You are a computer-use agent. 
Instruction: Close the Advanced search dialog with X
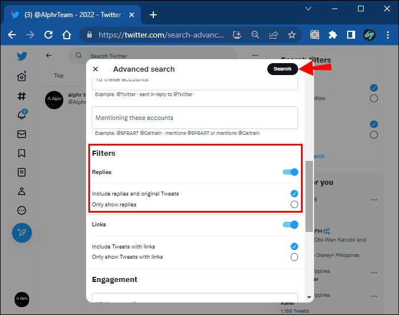pyautogui.click(x=95, y=69)
